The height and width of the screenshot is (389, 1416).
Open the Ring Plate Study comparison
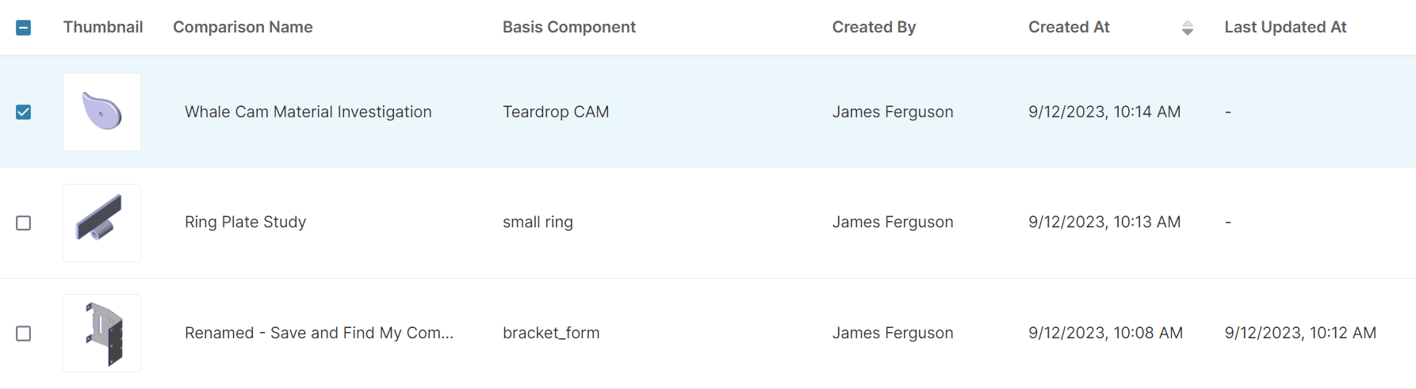[x=245, y=222]
